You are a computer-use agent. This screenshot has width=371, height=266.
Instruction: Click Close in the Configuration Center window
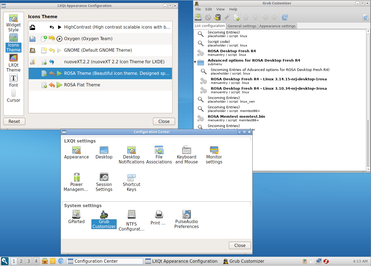point(240,245)
